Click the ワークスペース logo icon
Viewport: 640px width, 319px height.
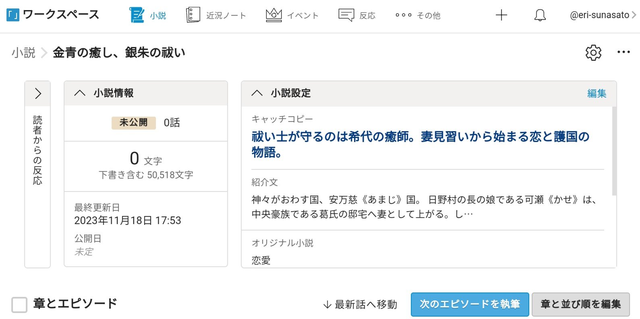click(13, 15)
